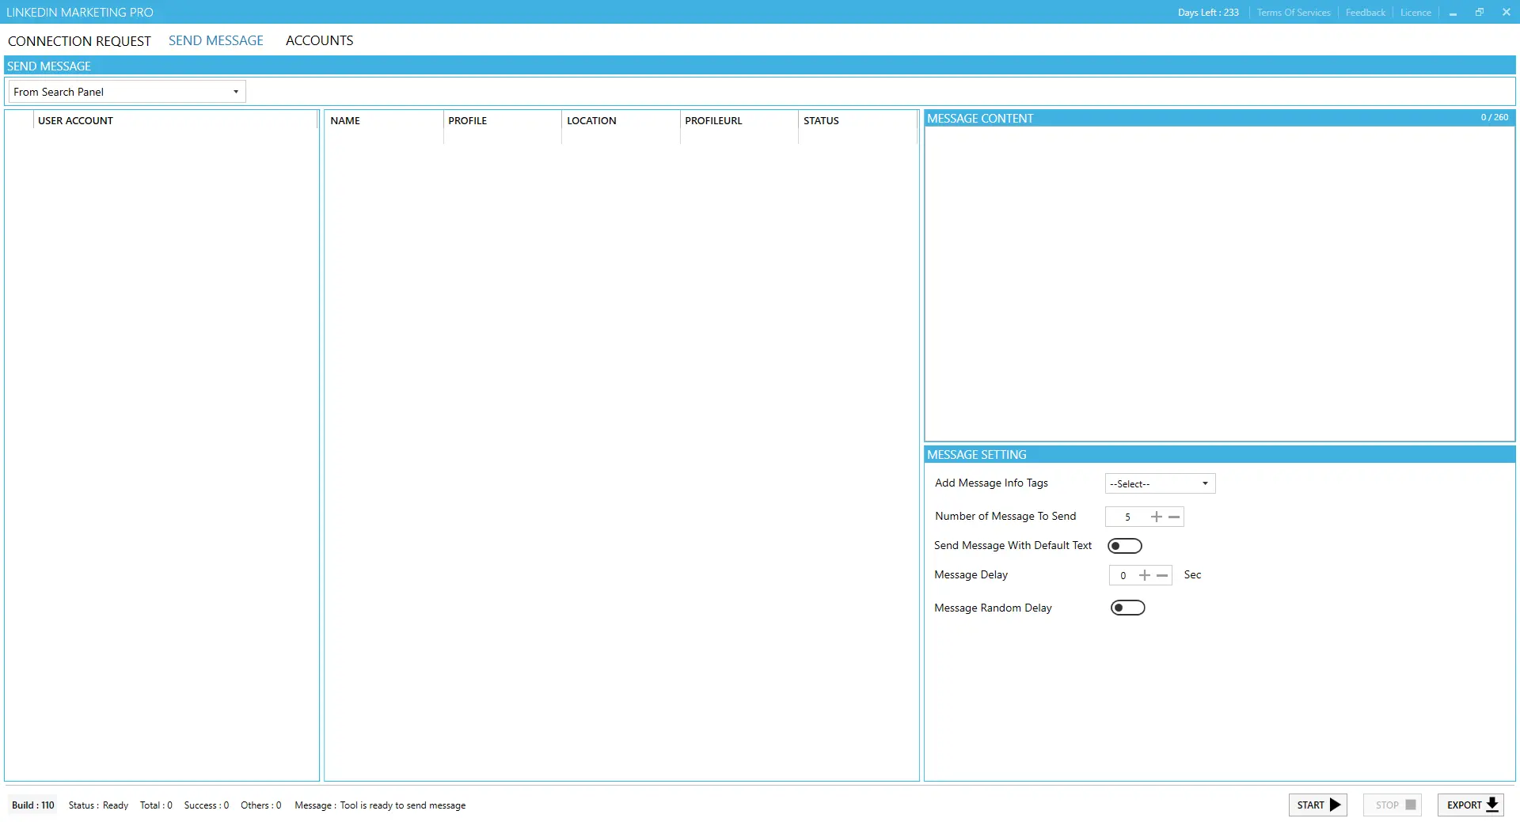Click the plus icon for Number of Message
Viewport: 1520px width, 822px height.
pyautogui.click(x=1156, y=517)
